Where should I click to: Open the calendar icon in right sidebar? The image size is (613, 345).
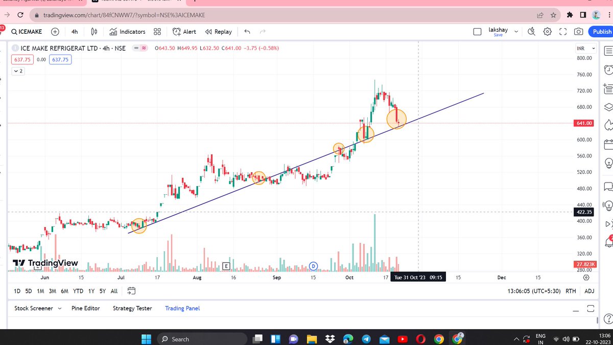coord(608,145)
